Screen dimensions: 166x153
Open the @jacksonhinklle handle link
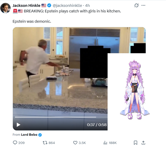(x=67, y=5)
